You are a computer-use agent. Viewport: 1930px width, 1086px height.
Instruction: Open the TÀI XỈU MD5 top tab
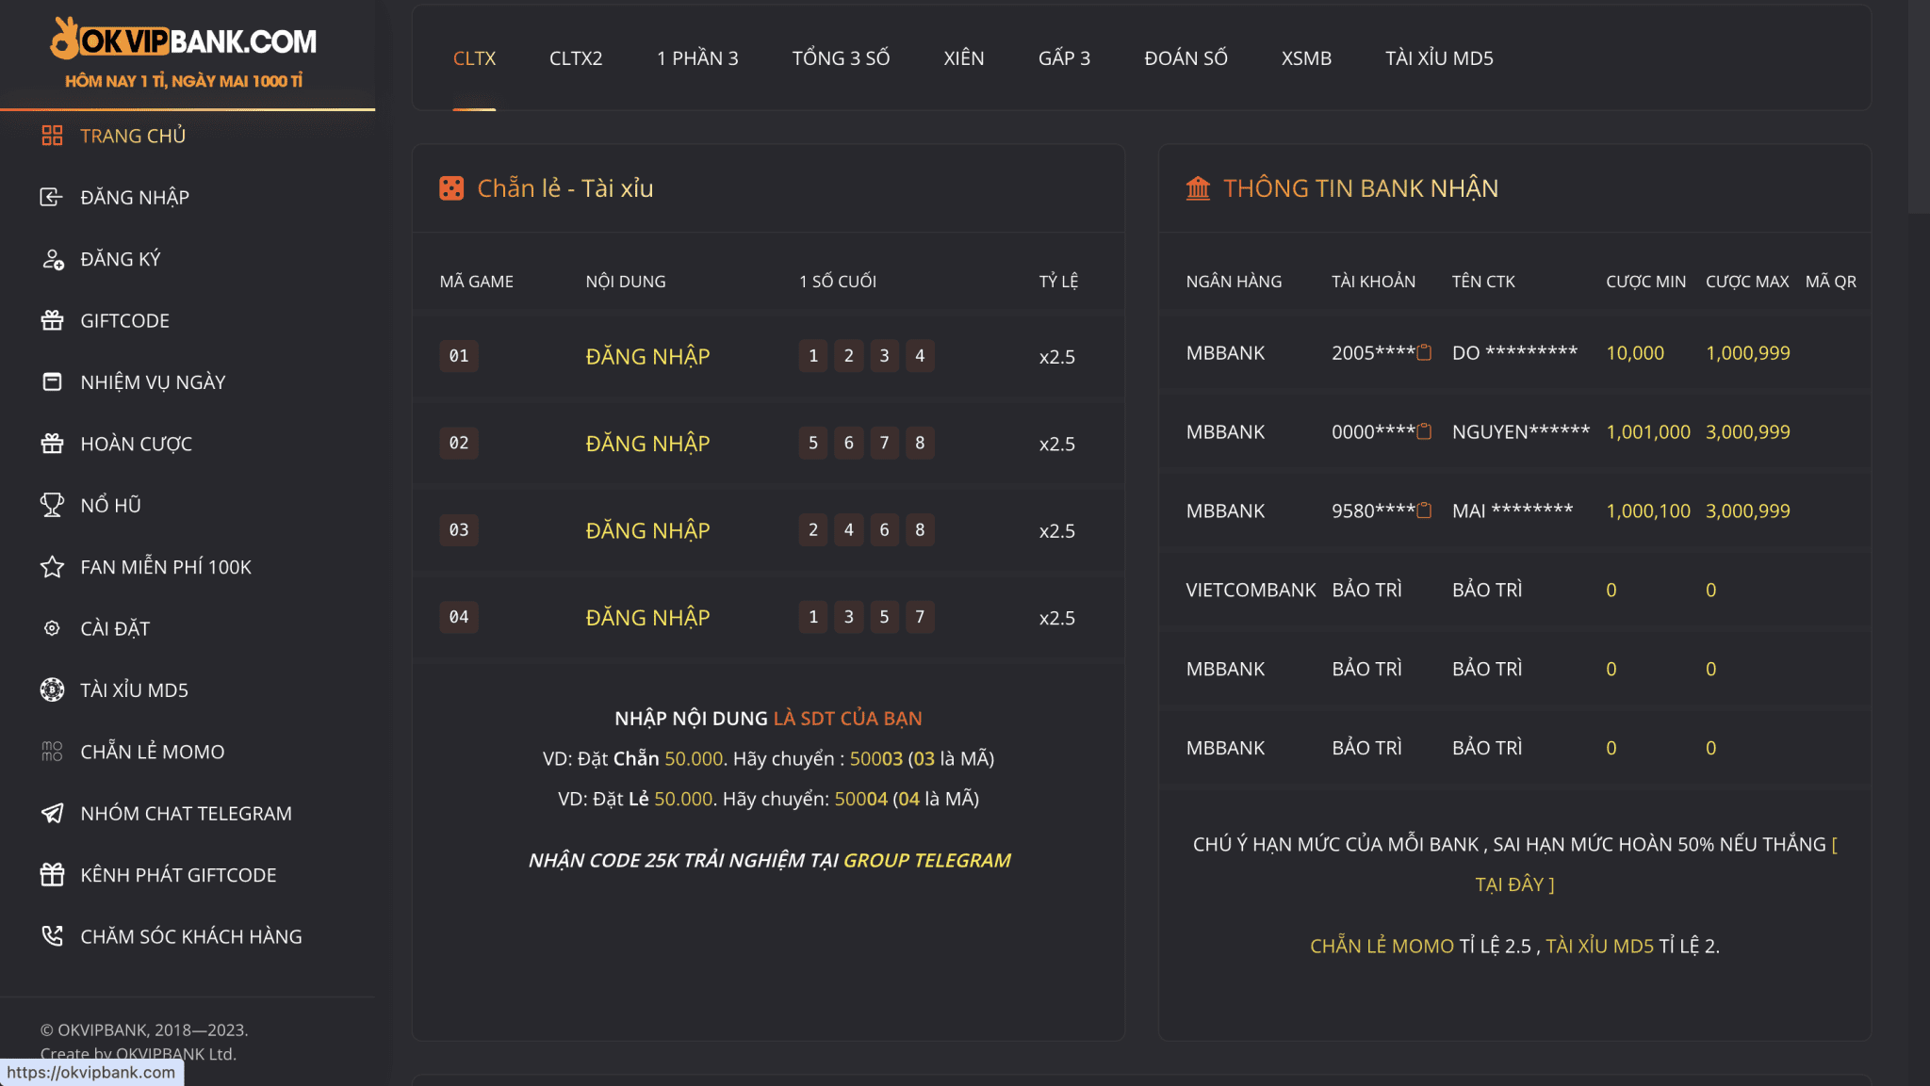[1439, 58]
